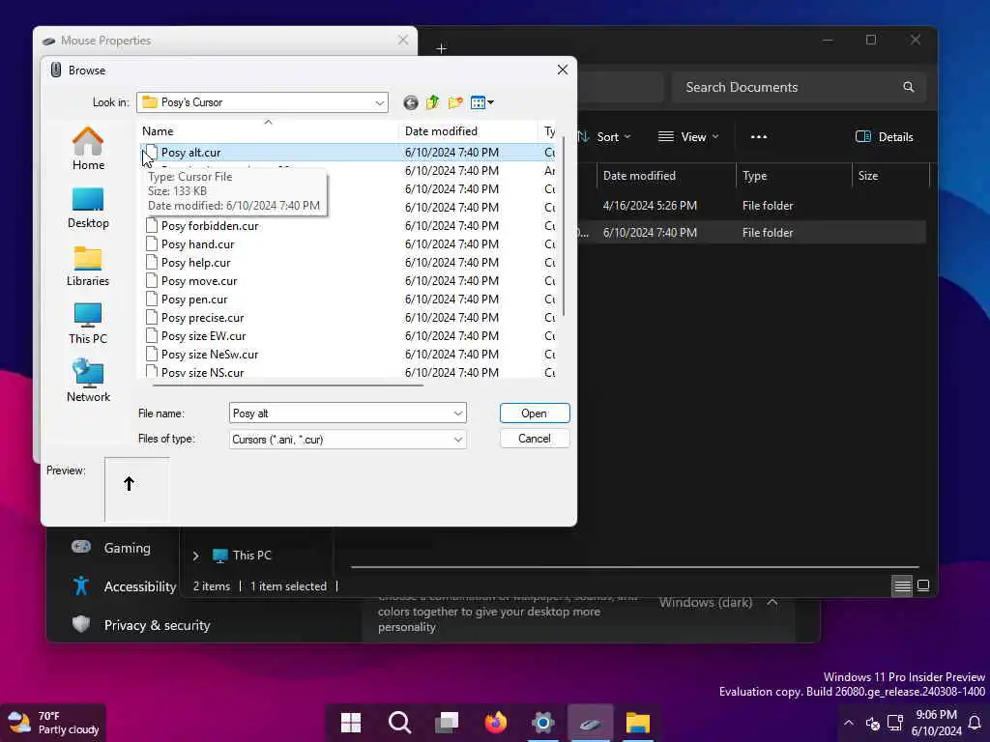Sort by Date modified header in Browse
990x742 pixels.
coord(469,131)
